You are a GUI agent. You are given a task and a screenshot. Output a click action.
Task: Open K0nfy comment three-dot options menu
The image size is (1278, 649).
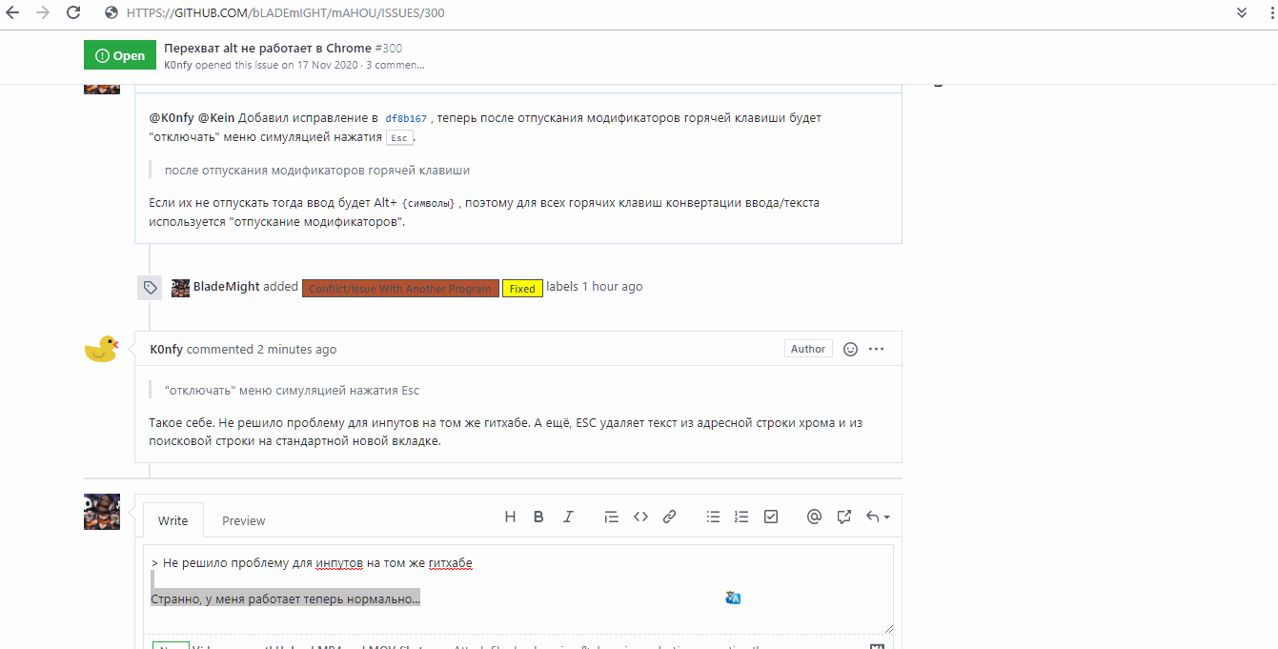[x=877, y=349]
